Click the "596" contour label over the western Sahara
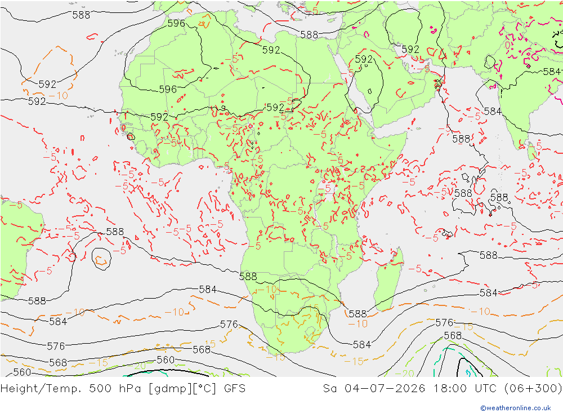The width and height of the screenshot is (563, 413). pyautogui.click(x=168, y=89)
